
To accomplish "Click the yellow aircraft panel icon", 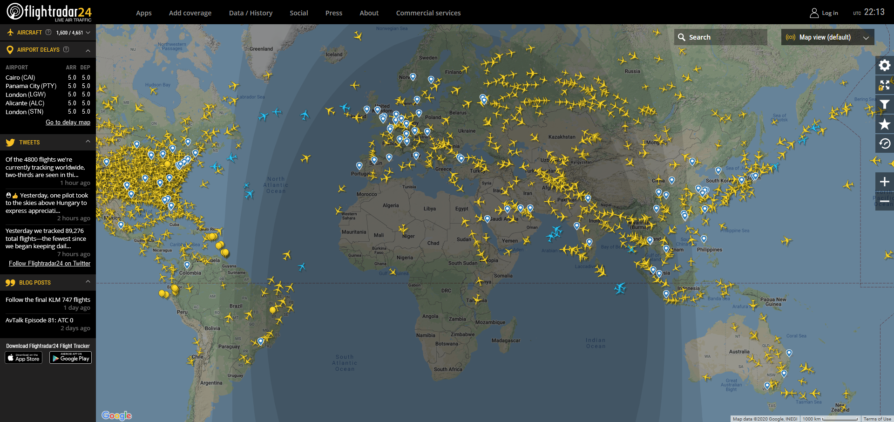I will (x=10, y=32).
